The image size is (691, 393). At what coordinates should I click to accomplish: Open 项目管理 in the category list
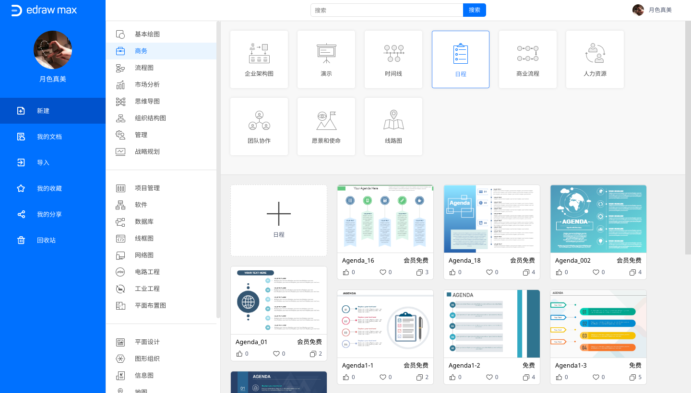(x=147, y=188)
